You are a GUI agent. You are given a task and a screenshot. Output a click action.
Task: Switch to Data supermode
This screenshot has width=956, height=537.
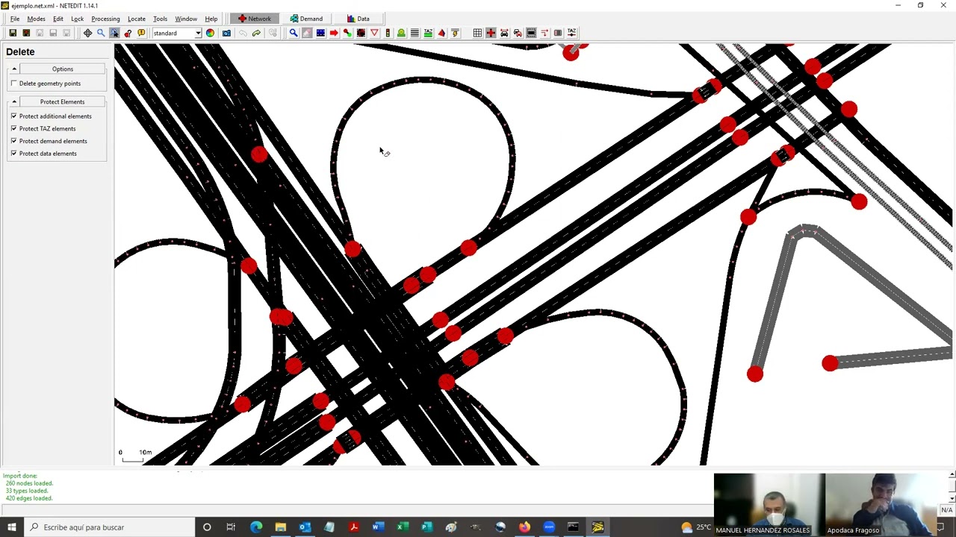pos(358,19)
